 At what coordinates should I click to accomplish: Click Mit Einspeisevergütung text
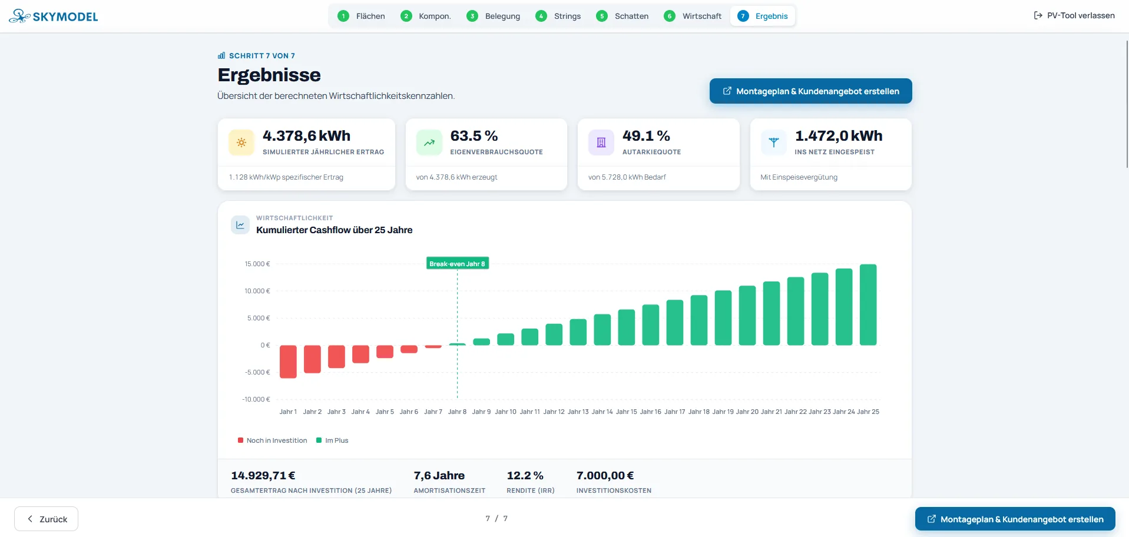click(799, 177)
